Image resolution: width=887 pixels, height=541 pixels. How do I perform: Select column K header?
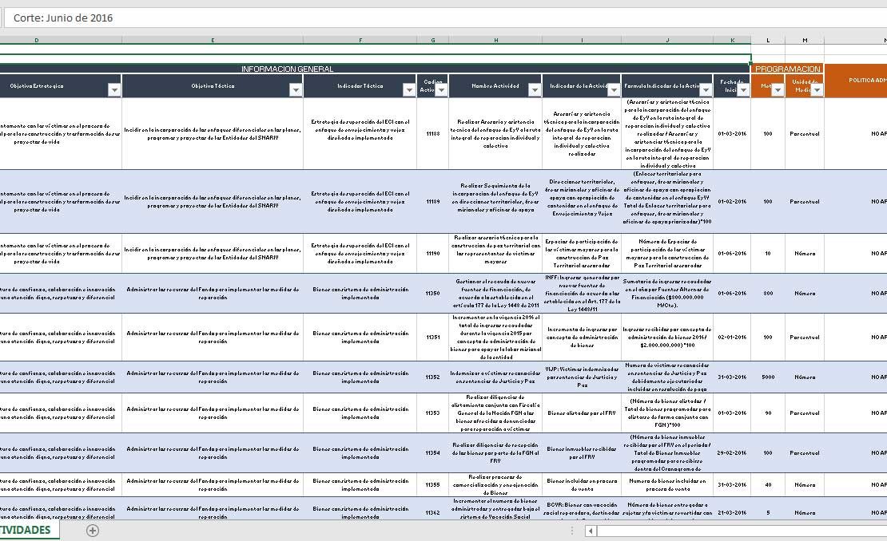(732, 40)
